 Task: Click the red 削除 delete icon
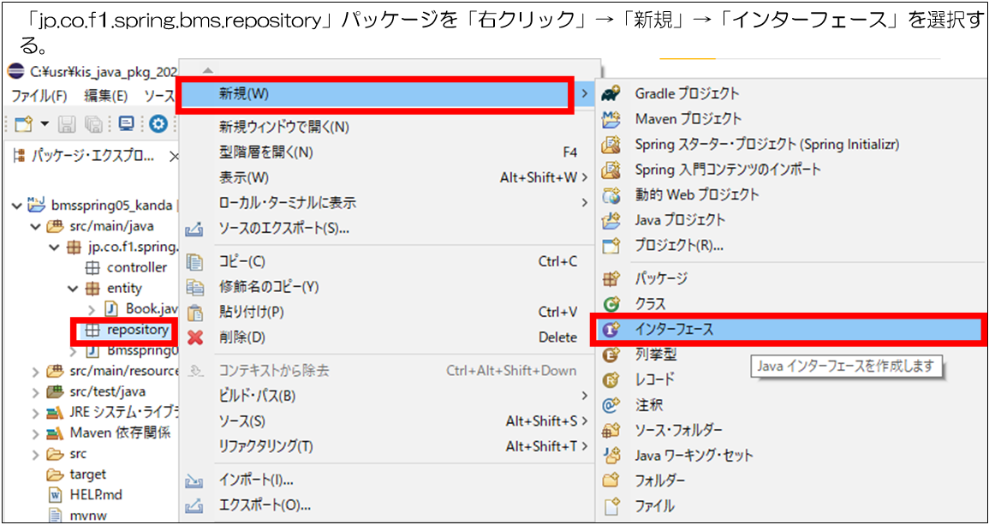[195, 337]
